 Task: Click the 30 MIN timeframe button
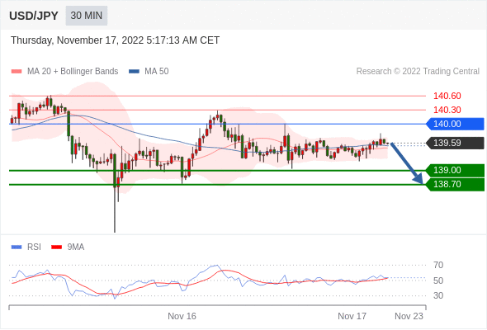pos(87,16)
